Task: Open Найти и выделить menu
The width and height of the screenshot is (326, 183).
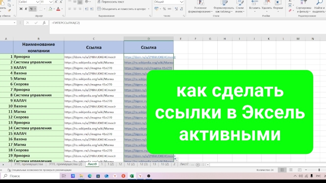Action: click(319, 7)
